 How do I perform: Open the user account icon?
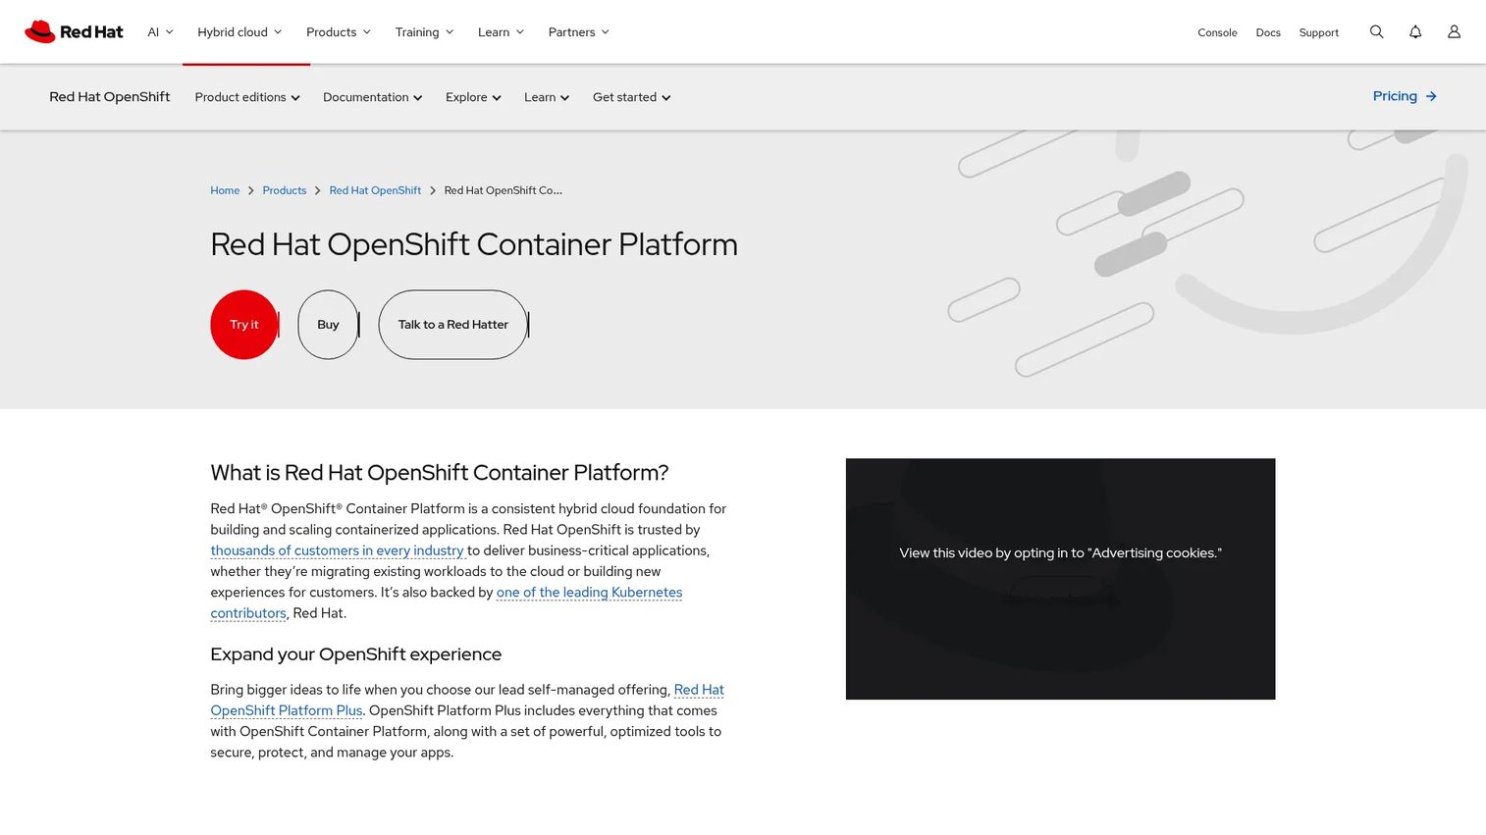click(x=1454, y=31)
